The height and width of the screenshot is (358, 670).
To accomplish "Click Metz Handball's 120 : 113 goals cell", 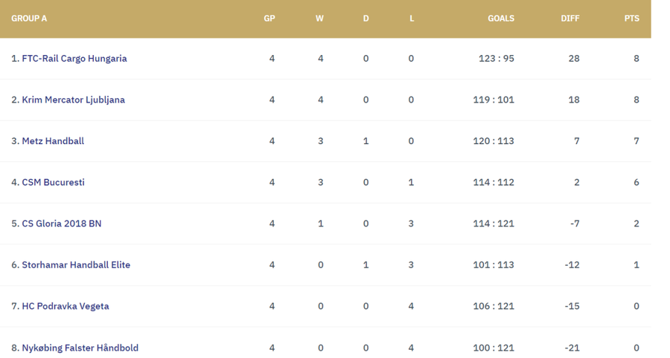I will click(x=494, y=141).
